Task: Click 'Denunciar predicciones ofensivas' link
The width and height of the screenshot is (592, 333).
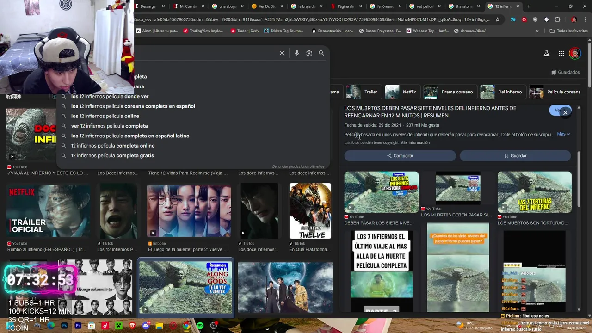Action: coord(298,166)
